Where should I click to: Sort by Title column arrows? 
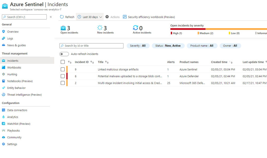(x=107, y=62)
